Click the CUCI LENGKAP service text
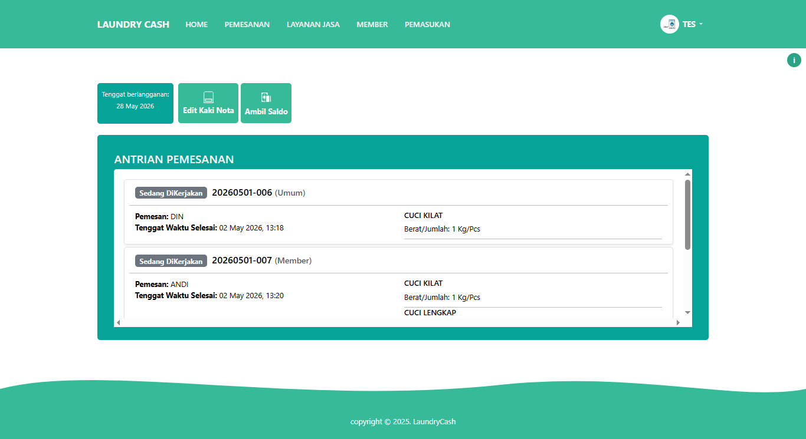Screen dimensions: 806x439 (x=430, y=312)
